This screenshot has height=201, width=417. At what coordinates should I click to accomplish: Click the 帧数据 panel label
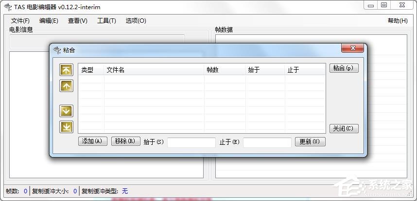coord(224,30)
